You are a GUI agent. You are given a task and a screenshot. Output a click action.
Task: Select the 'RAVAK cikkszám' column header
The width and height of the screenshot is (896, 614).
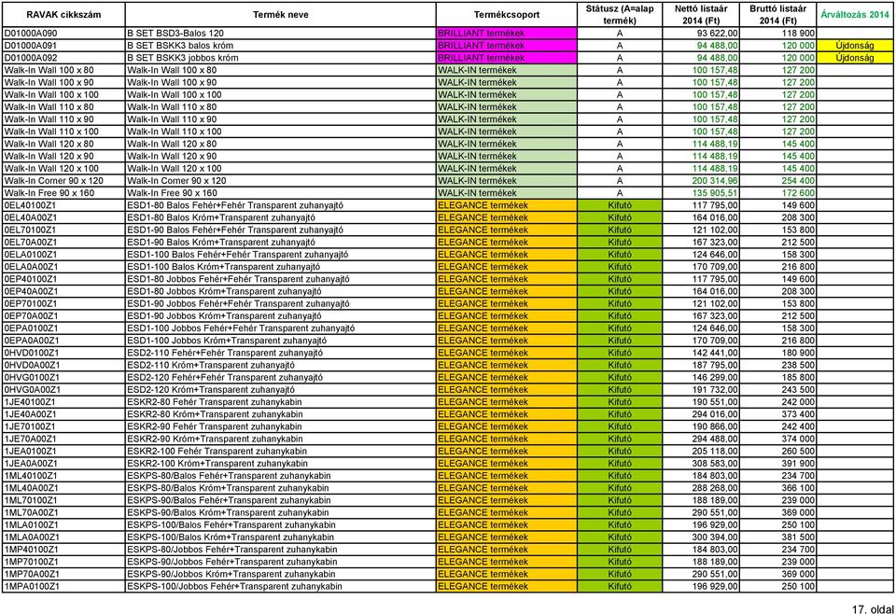tap(63, 15)
